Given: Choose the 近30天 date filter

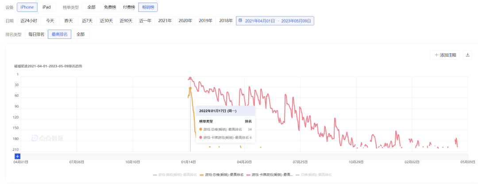Looking at the screenshot, I should click(107, 21).
